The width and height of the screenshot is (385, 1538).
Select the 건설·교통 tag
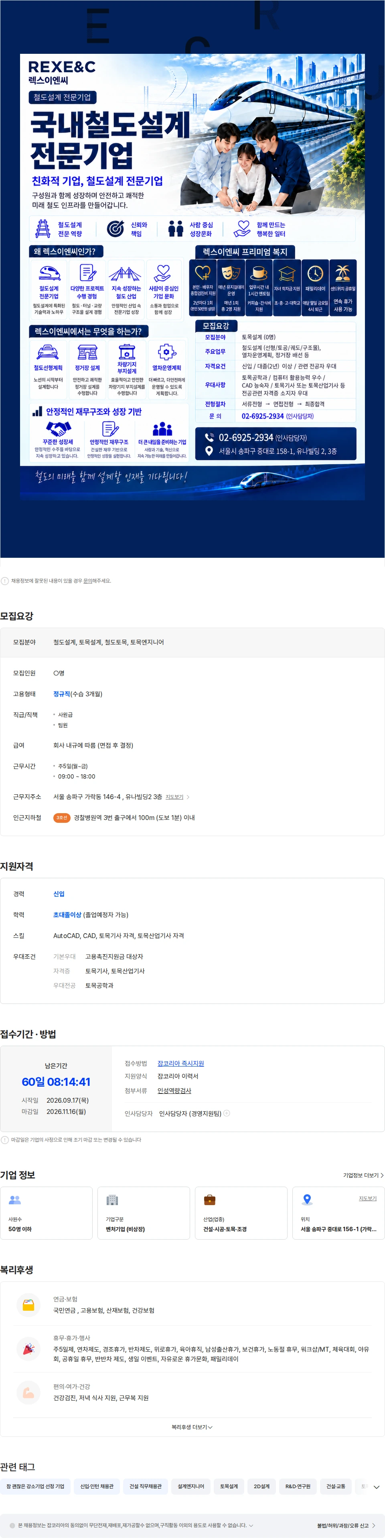(336, 1486)
